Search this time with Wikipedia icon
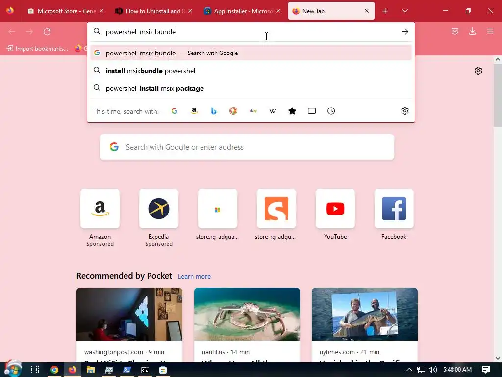Image resolution: width=502 pixels, height=377 pixels. click(273, 111)
